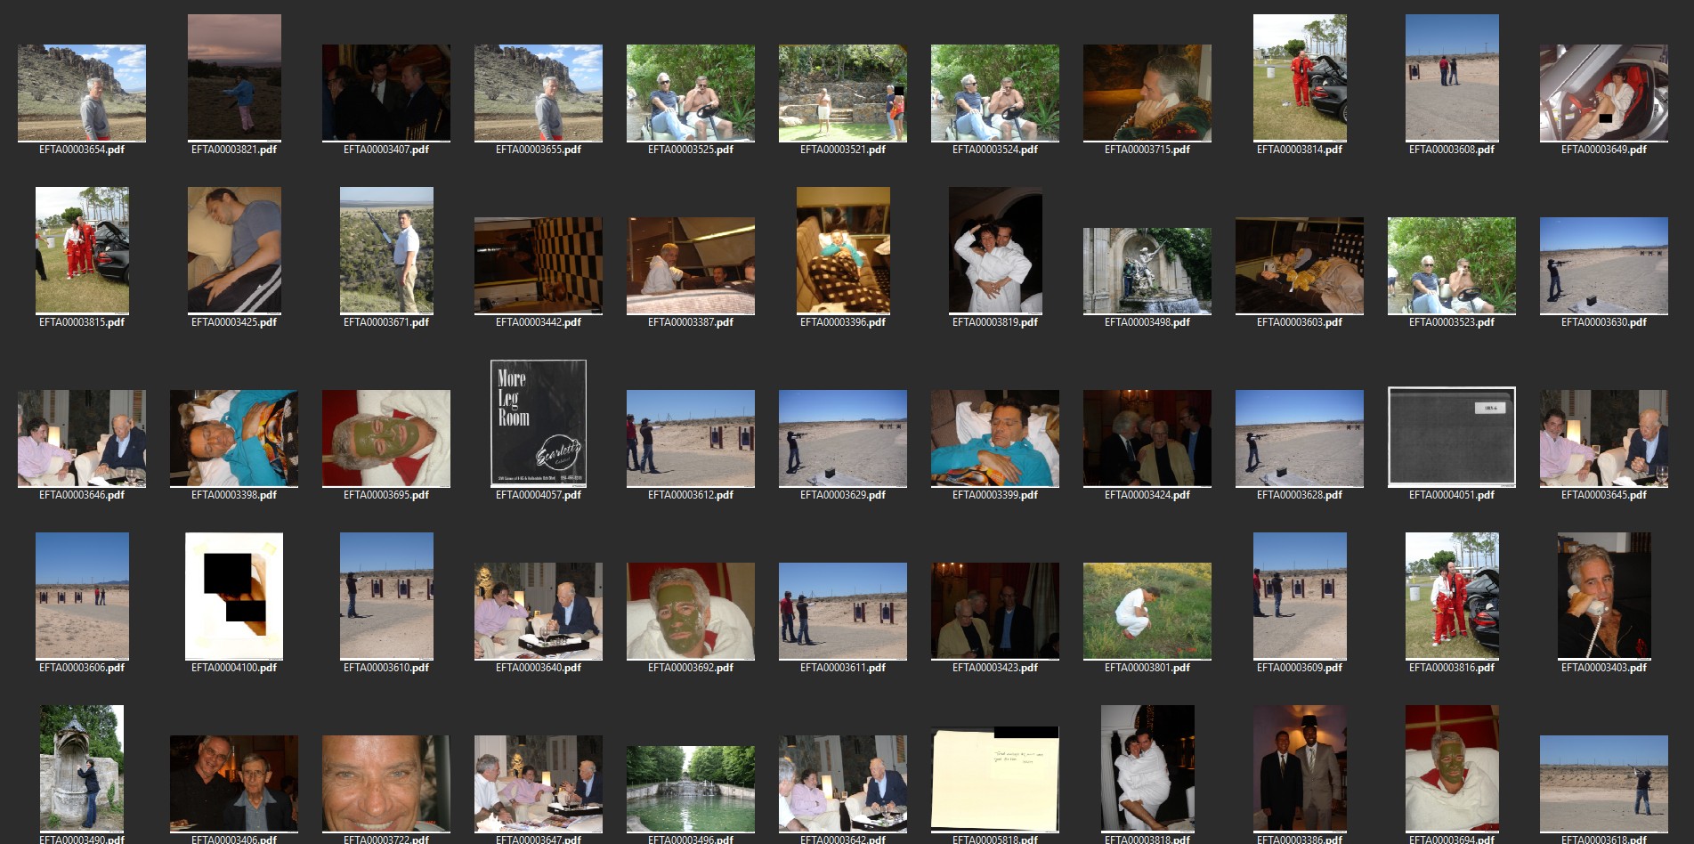The width and height of the screenshot is (1694, 844).
Task: Click the EFTA00003603.pdf label
Action: (1300, 322)
